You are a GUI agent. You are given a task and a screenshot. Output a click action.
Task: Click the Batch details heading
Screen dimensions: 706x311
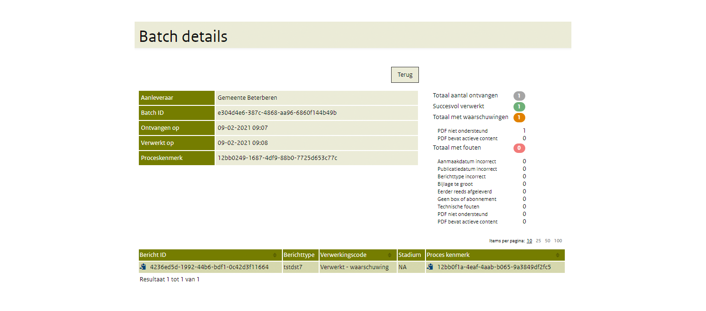pyautogui.click(x=183, y=36)
